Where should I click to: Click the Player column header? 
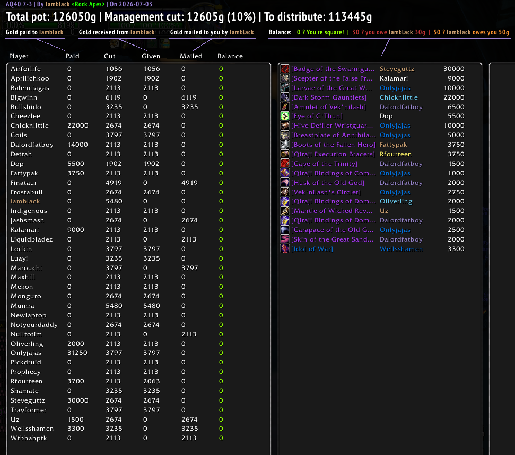(19, 56)
